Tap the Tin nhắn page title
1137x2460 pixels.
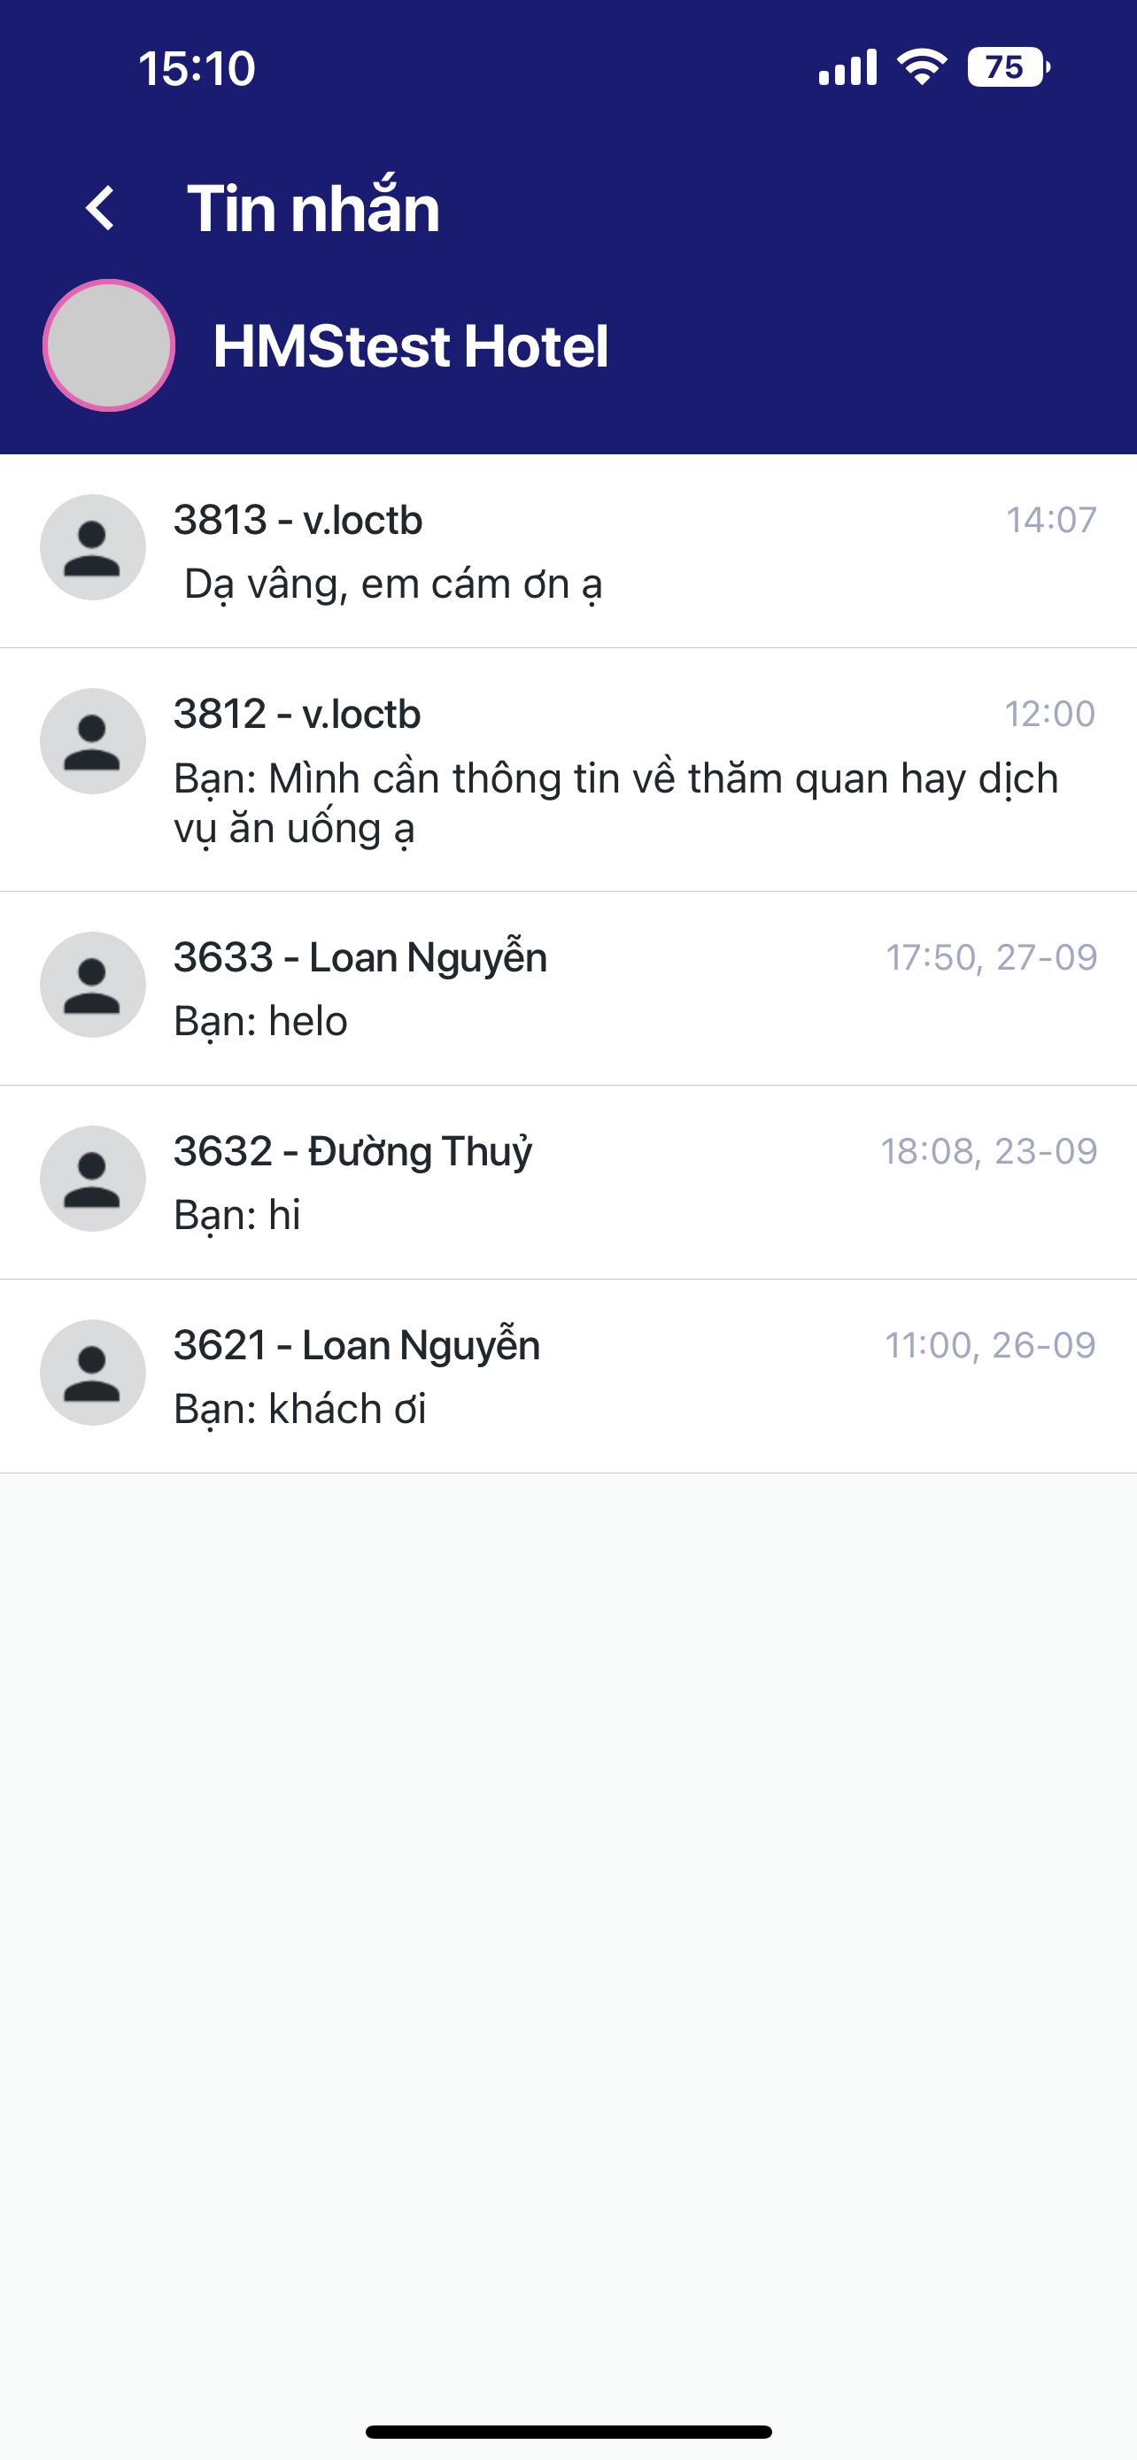click(313, 208)
